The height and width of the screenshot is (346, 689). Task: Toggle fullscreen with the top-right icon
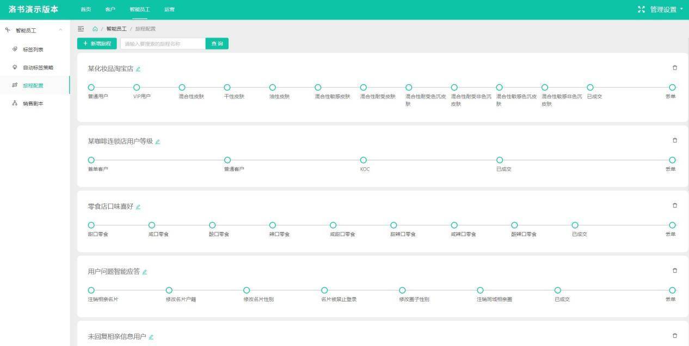[641, 9]
